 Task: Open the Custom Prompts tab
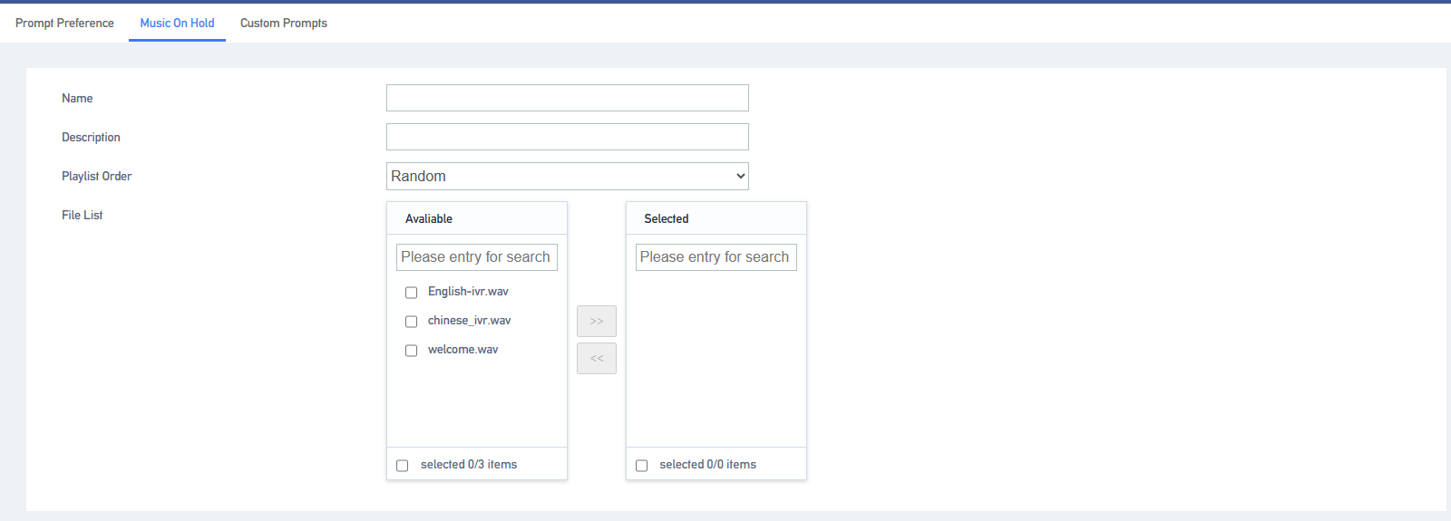284,23
